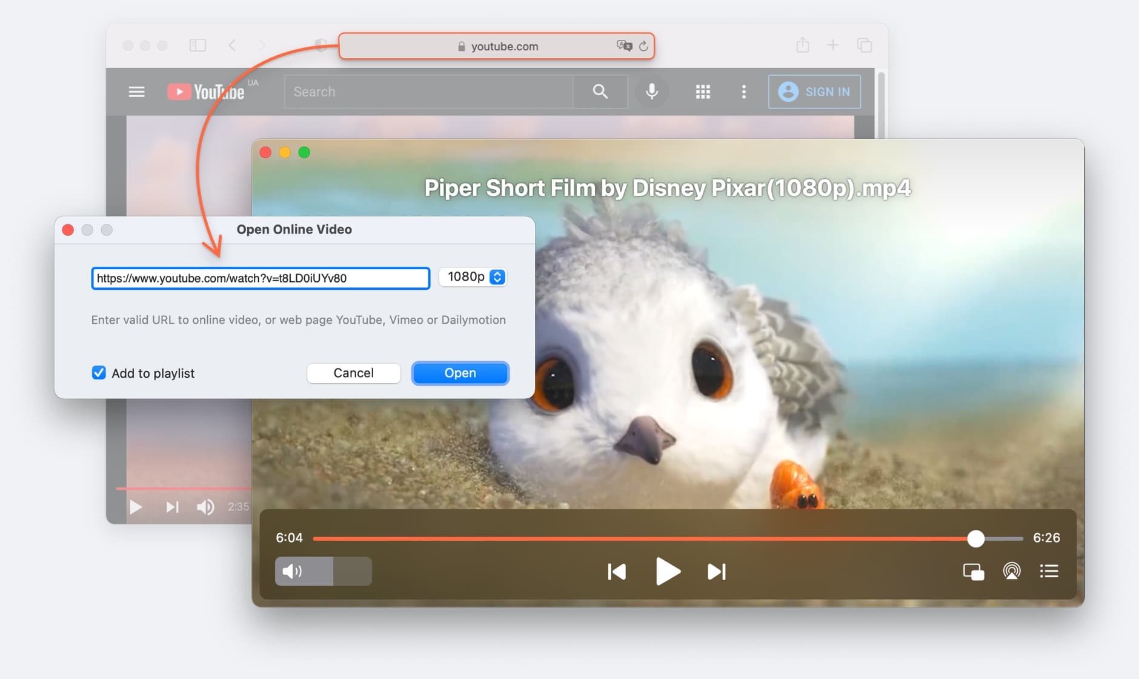Open the YouTube hamburger menu
Viewport: 1139px width, 679px height.
pos(136,92)
